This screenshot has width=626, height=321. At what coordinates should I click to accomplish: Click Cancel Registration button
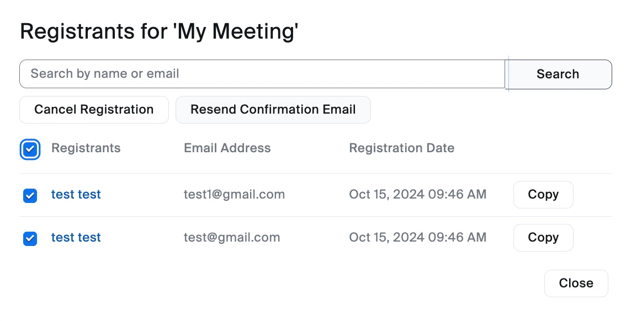pyautogui.click(x=94, y=110)
